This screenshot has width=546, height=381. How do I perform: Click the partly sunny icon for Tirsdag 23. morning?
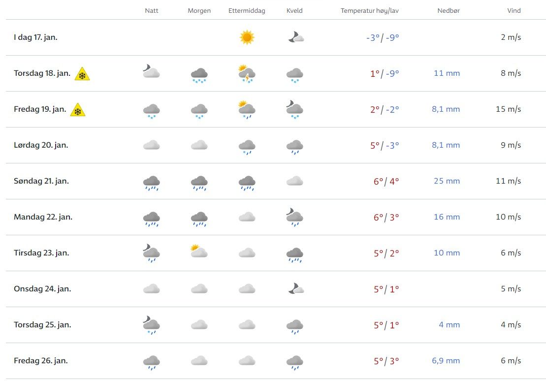(199, 252)
